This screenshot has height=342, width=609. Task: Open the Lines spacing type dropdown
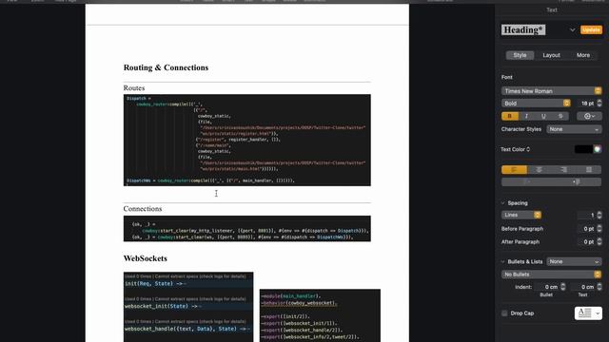tap(521, 216)
